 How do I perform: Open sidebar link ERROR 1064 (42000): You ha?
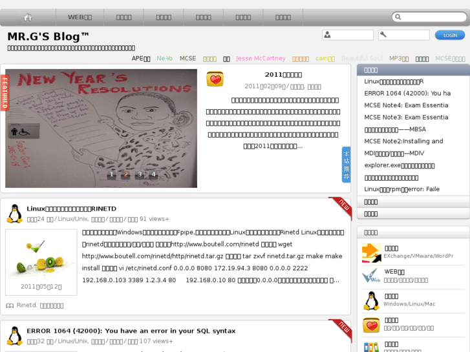407,93
